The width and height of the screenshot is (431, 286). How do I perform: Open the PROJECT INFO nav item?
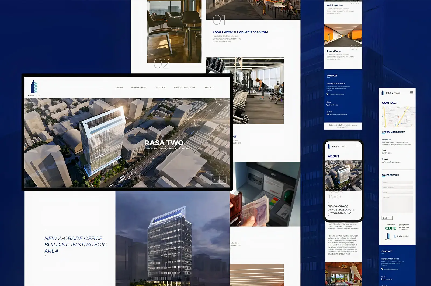point(139,88)
